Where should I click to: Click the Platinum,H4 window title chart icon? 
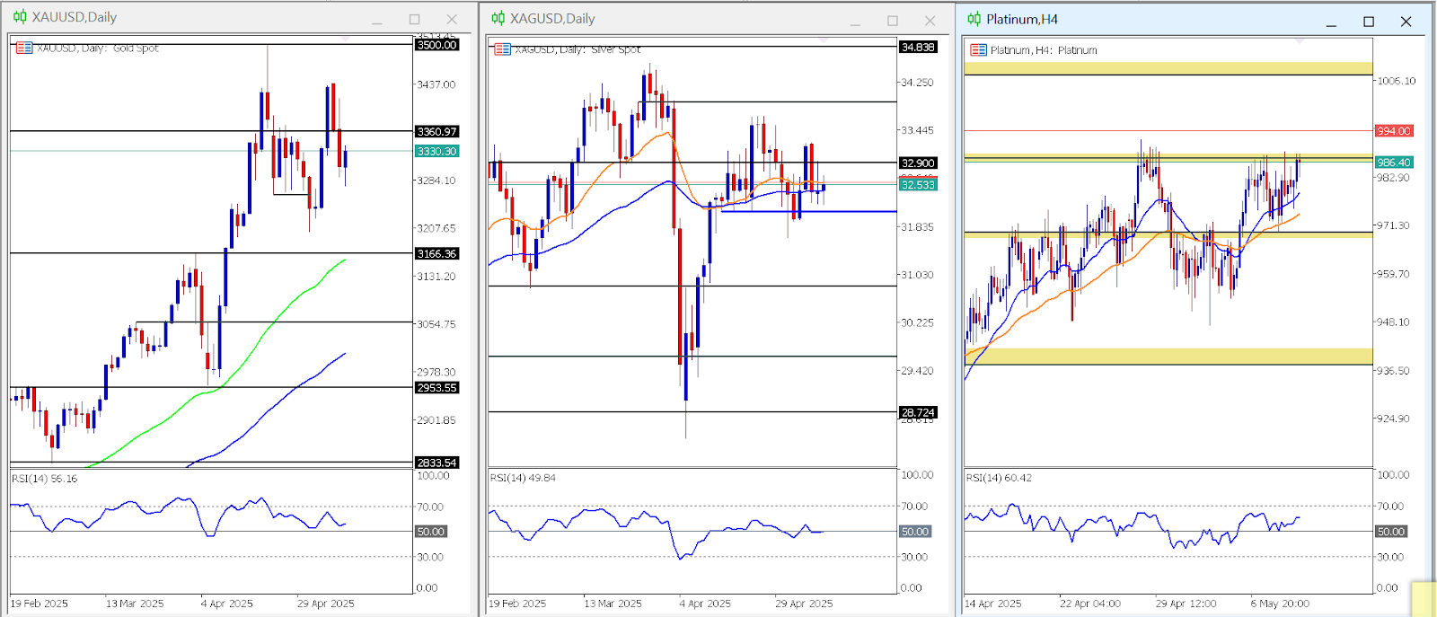[x=974, y=19]
